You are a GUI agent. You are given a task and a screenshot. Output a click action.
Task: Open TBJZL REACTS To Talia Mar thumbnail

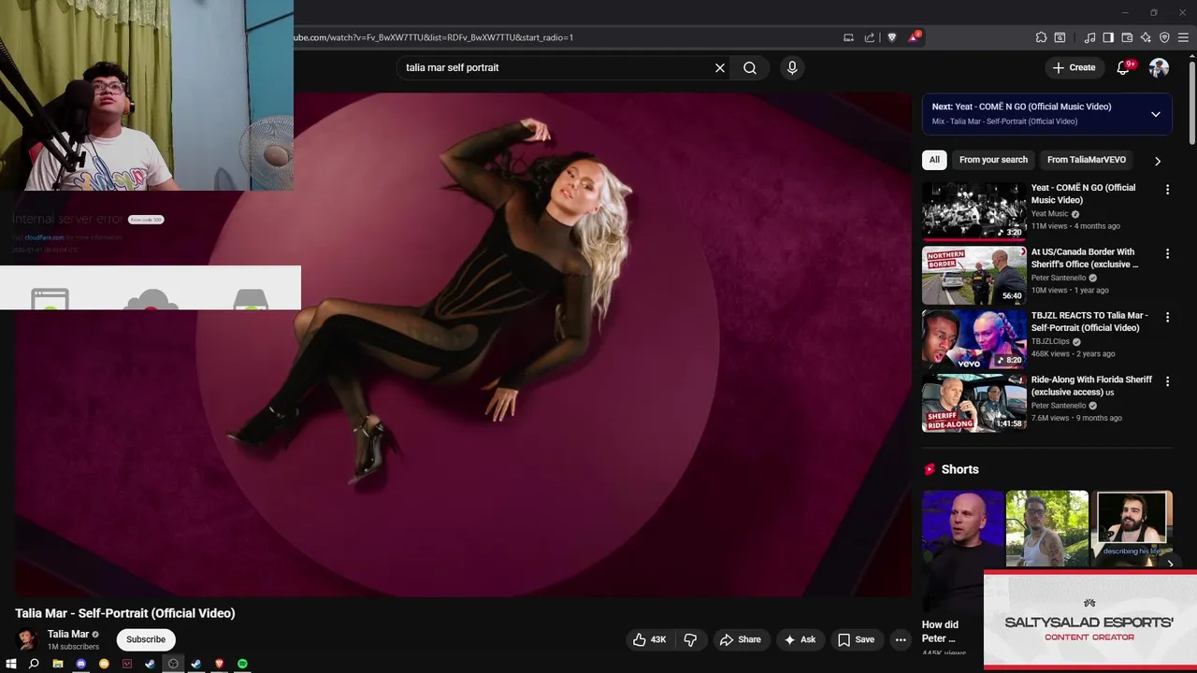click(974, 338)
